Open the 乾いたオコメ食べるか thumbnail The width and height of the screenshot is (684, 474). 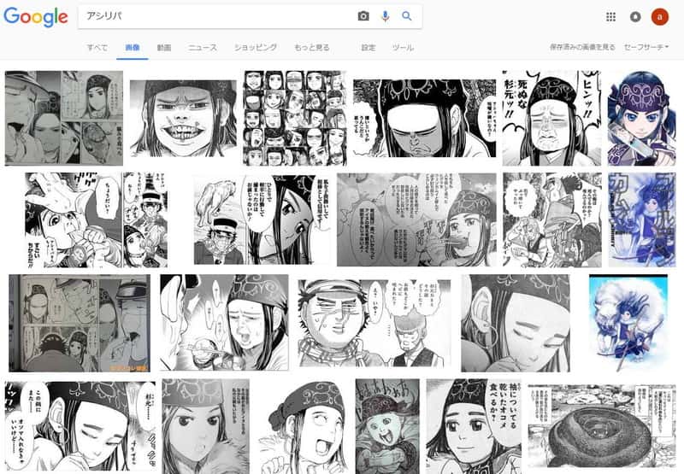[x=474, y=426]
